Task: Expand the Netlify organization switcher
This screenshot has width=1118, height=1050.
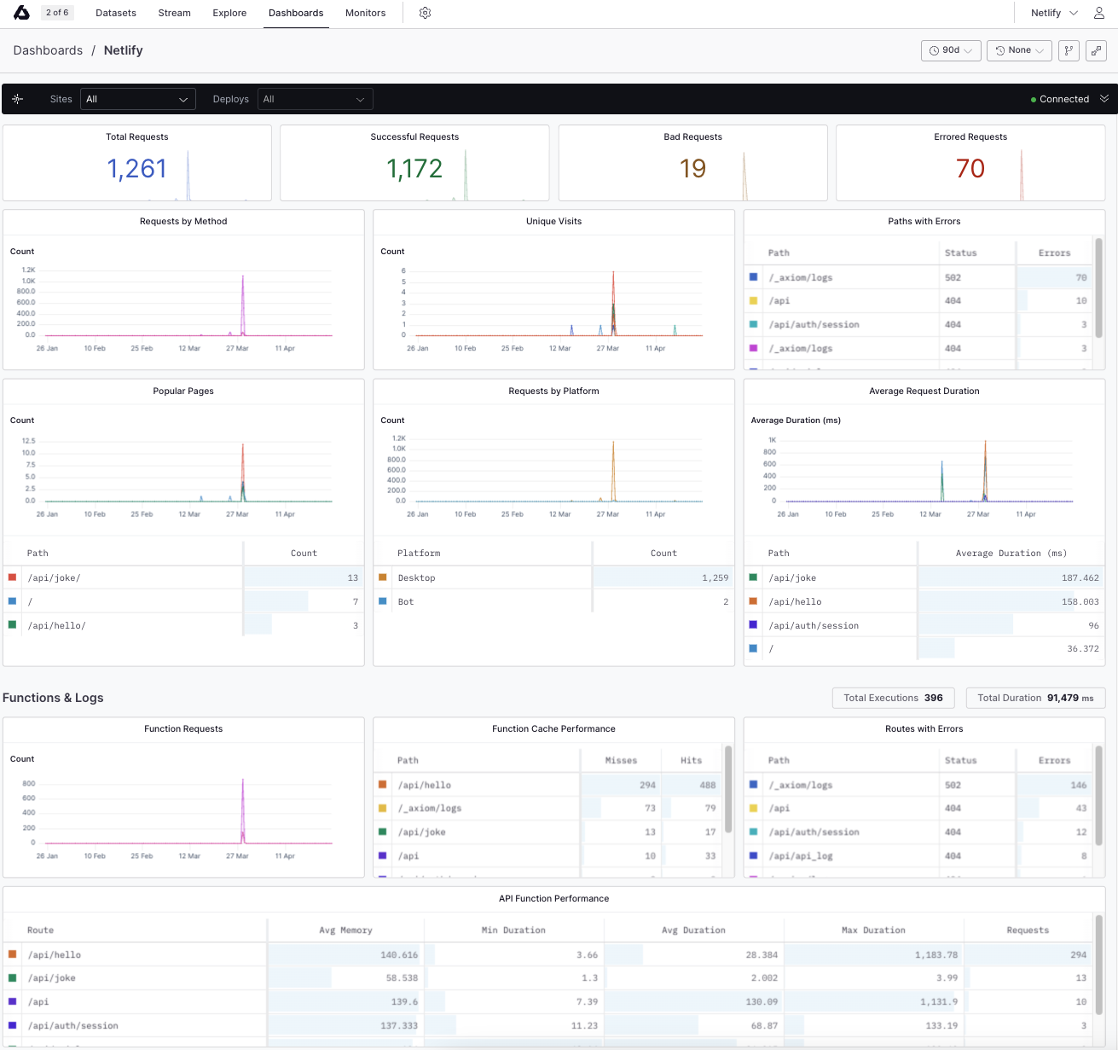Action: (x=1054, y=13)
